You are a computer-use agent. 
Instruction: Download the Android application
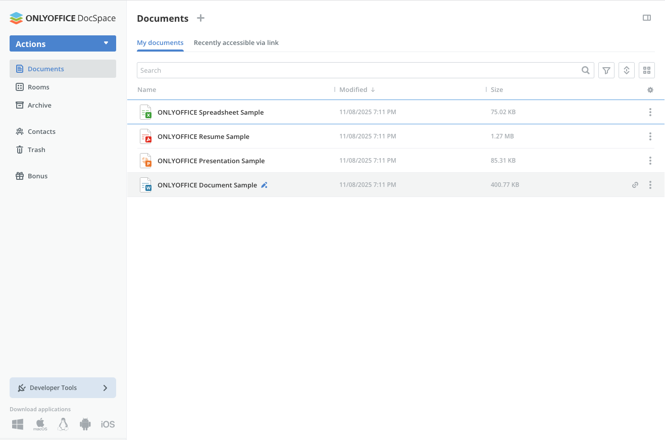(85, 424)
